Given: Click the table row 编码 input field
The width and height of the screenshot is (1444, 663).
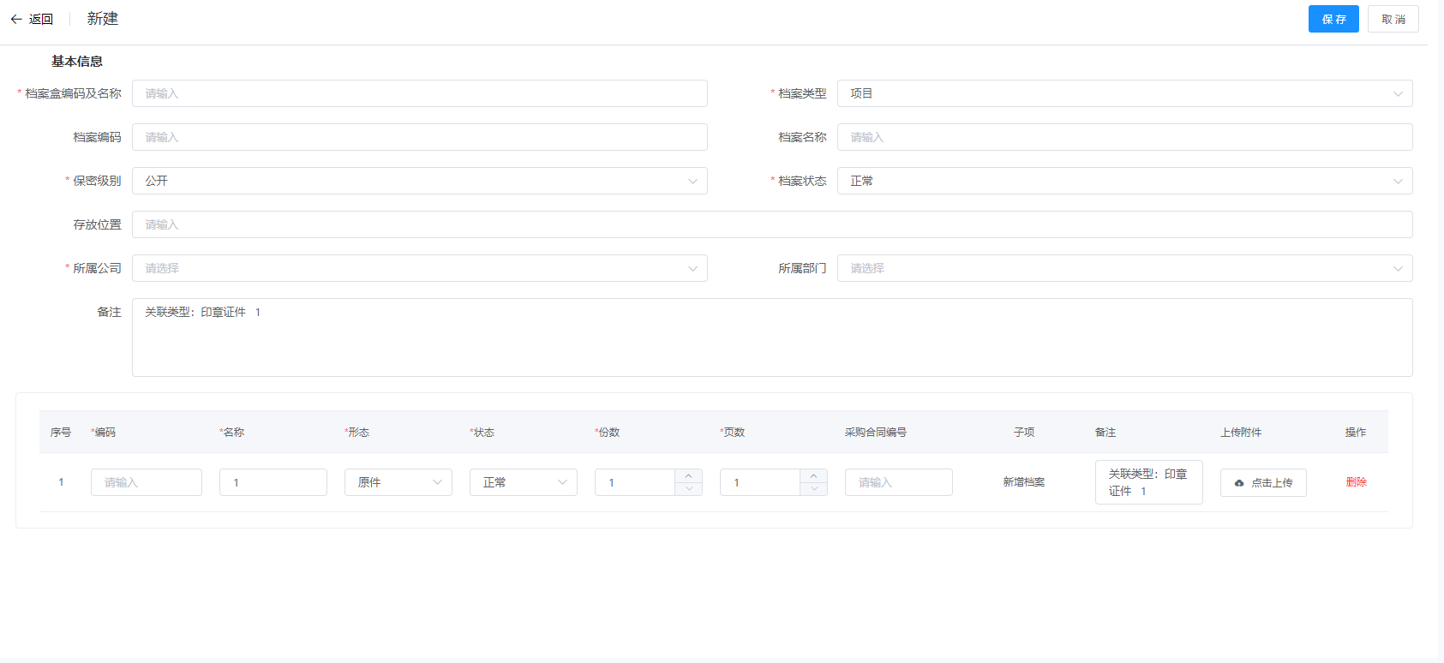Looking at the screenshot, I should [146, 482].
